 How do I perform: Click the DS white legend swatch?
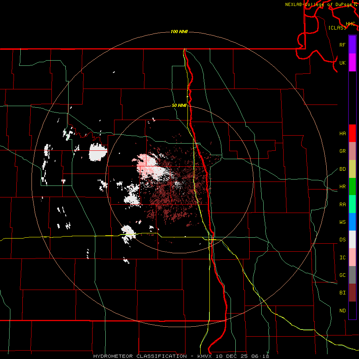[352, 239]
